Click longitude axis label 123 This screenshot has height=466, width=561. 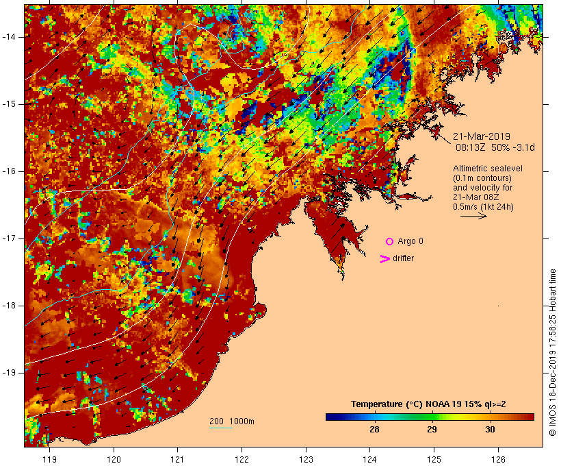coord(306,459)
